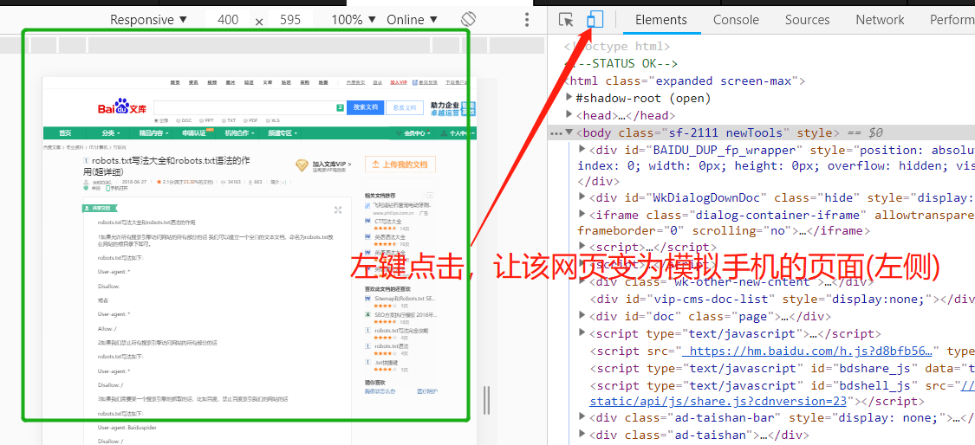Select the PPT radio filter
The image size is (975, 445).
[x=201, y=120]
